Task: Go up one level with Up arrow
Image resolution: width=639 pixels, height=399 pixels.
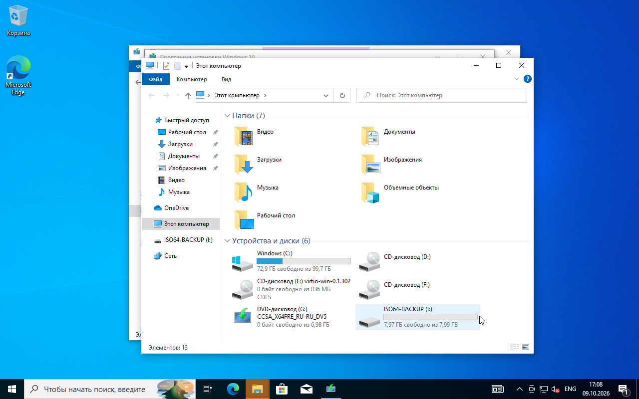Action: (x=188, y=95)
